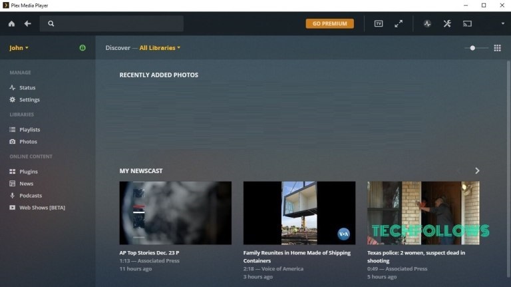The height and width of the screenshot is (287, 511).
Task: Click the back arrow in top bar
Action: (28, 23)
